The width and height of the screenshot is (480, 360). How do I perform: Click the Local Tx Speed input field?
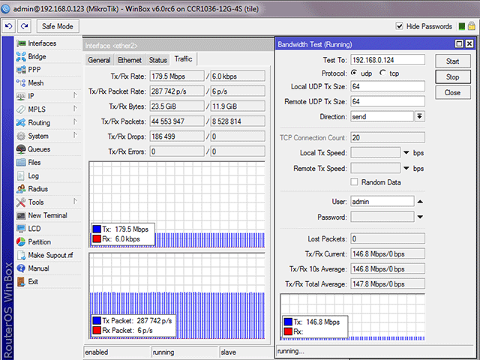pos(375,152)
